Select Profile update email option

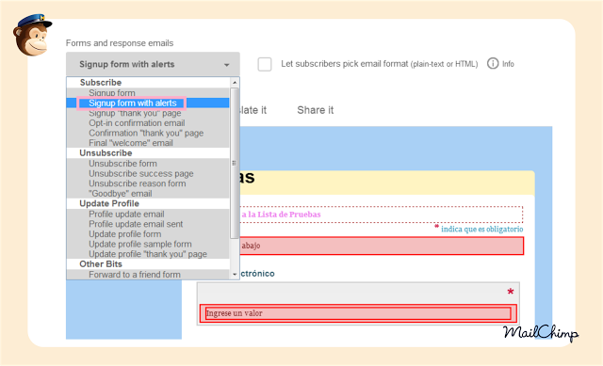[x=148, y=215]
